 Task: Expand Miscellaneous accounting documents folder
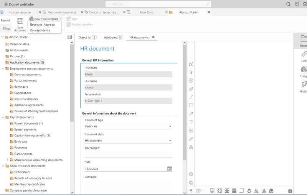pos(7,160)
